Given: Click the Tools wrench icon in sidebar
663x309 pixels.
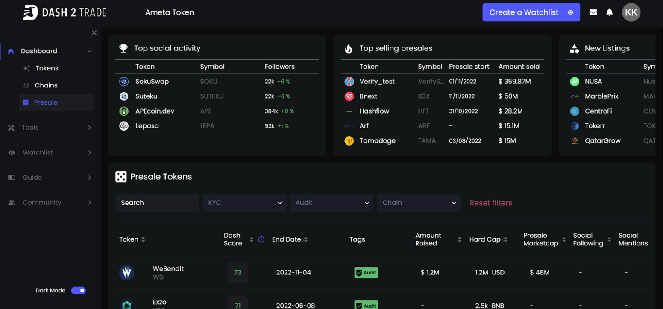Looking at the screenshot, I should [x=12, y=128].
